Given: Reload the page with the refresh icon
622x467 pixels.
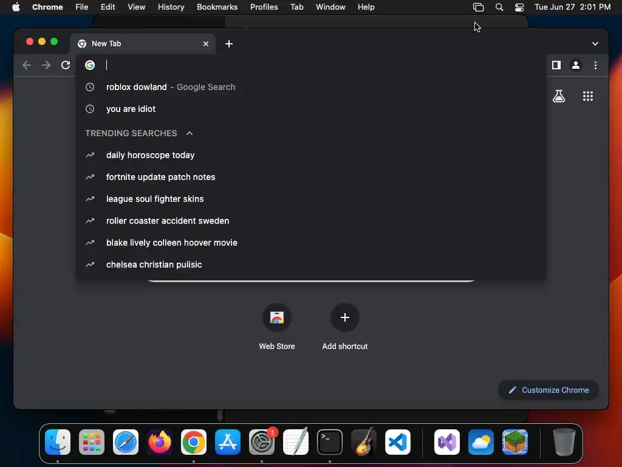Looking at the screenshot, I should 66,65.
